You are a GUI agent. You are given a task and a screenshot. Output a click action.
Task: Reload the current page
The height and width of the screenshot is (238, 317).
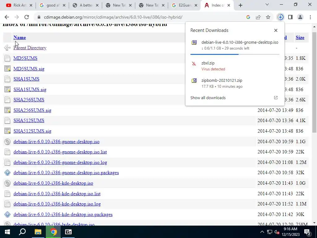point(27,17)
